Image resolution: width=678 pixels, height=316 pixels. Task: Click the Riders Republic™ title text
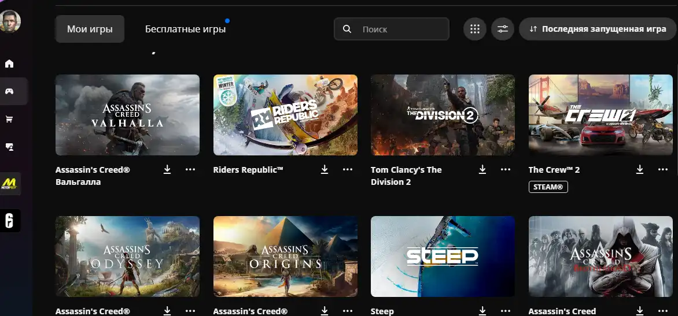(x=248, y=170)
